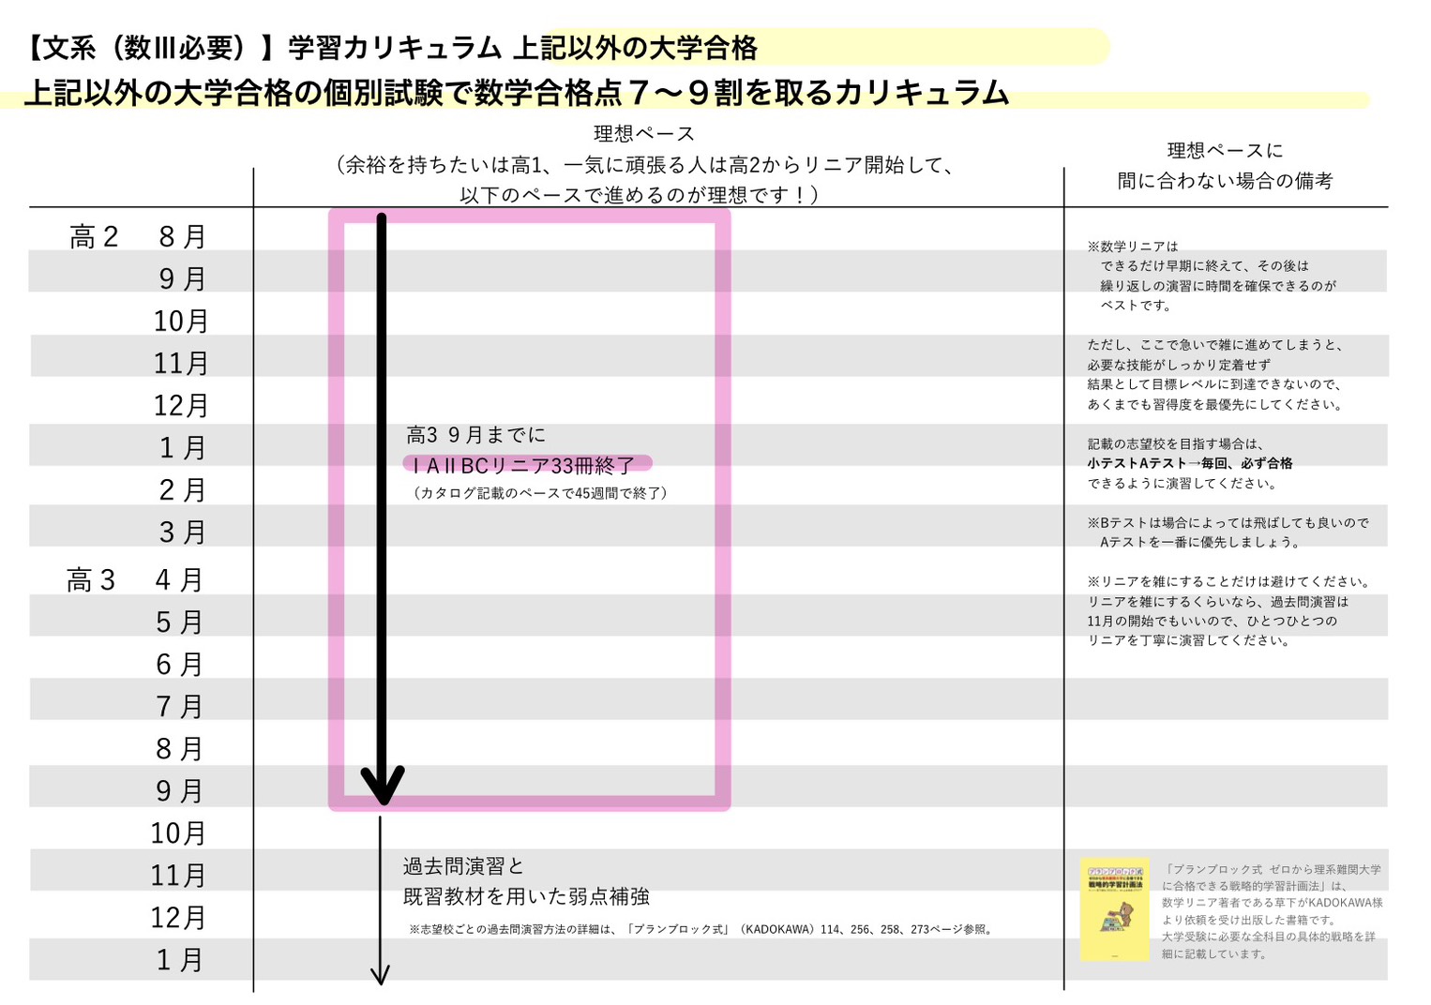Viewport: 1431px width, 1005px height.
Task: Click the line できるだけ早期に終えて、その後は
Action: [x=1205, y=266]
